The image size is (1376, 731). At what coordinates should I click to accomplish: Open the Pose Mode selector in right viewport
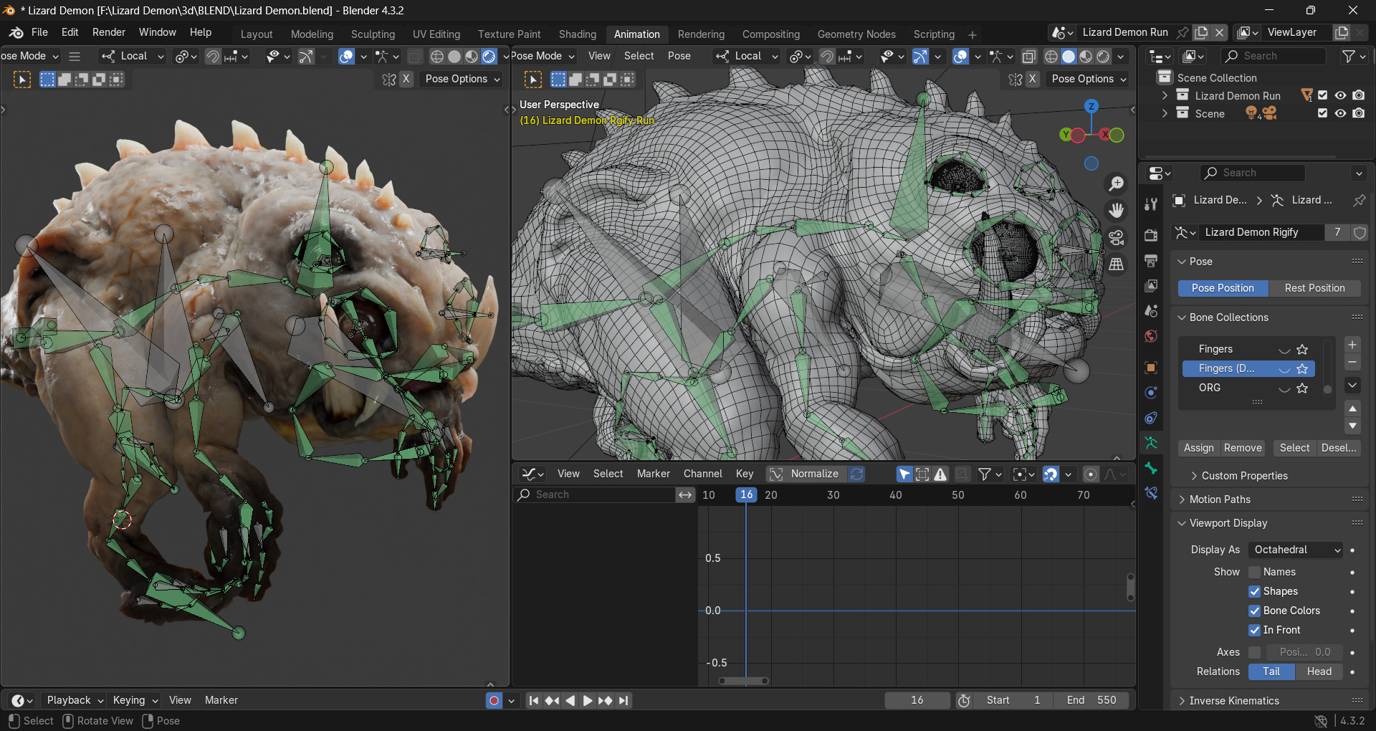(x=543, y=56)
